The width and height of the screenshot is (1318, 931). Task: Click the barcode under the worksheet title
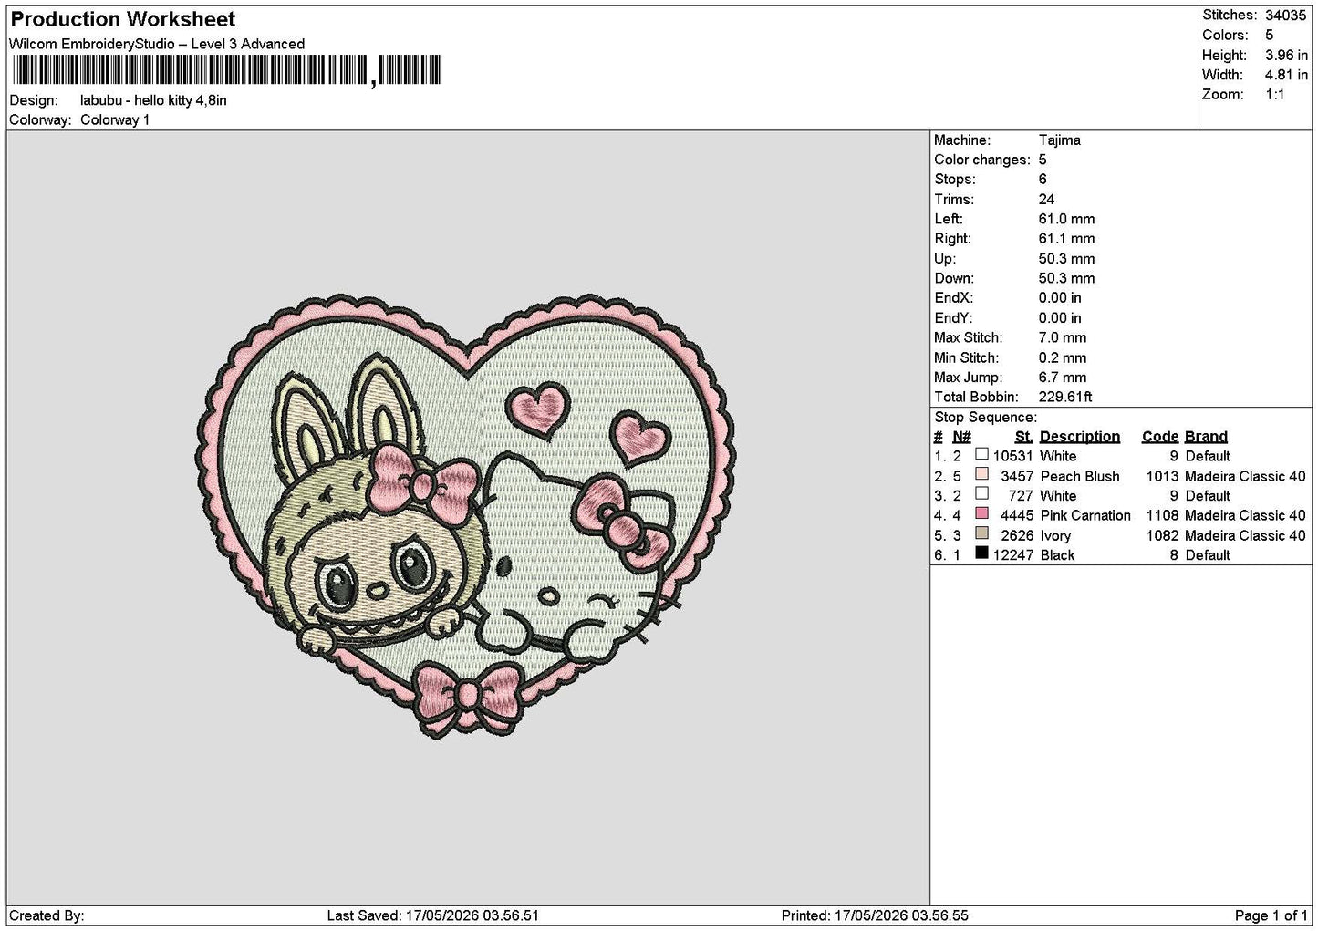[225, 70]
